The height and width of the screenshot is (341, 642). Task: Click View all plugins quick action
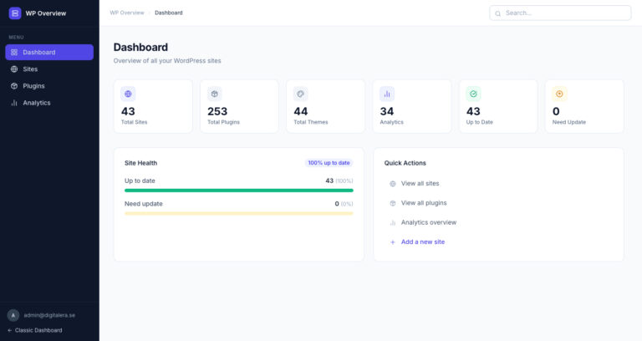pyautogui.click(x=423, y=203)
